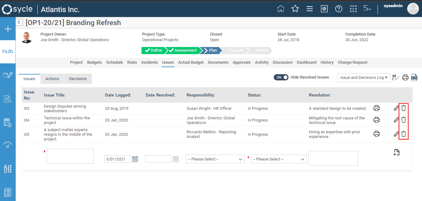Screen dimensions: 422x201
Task: Open the apps grid icon
Action: [353, 9]
